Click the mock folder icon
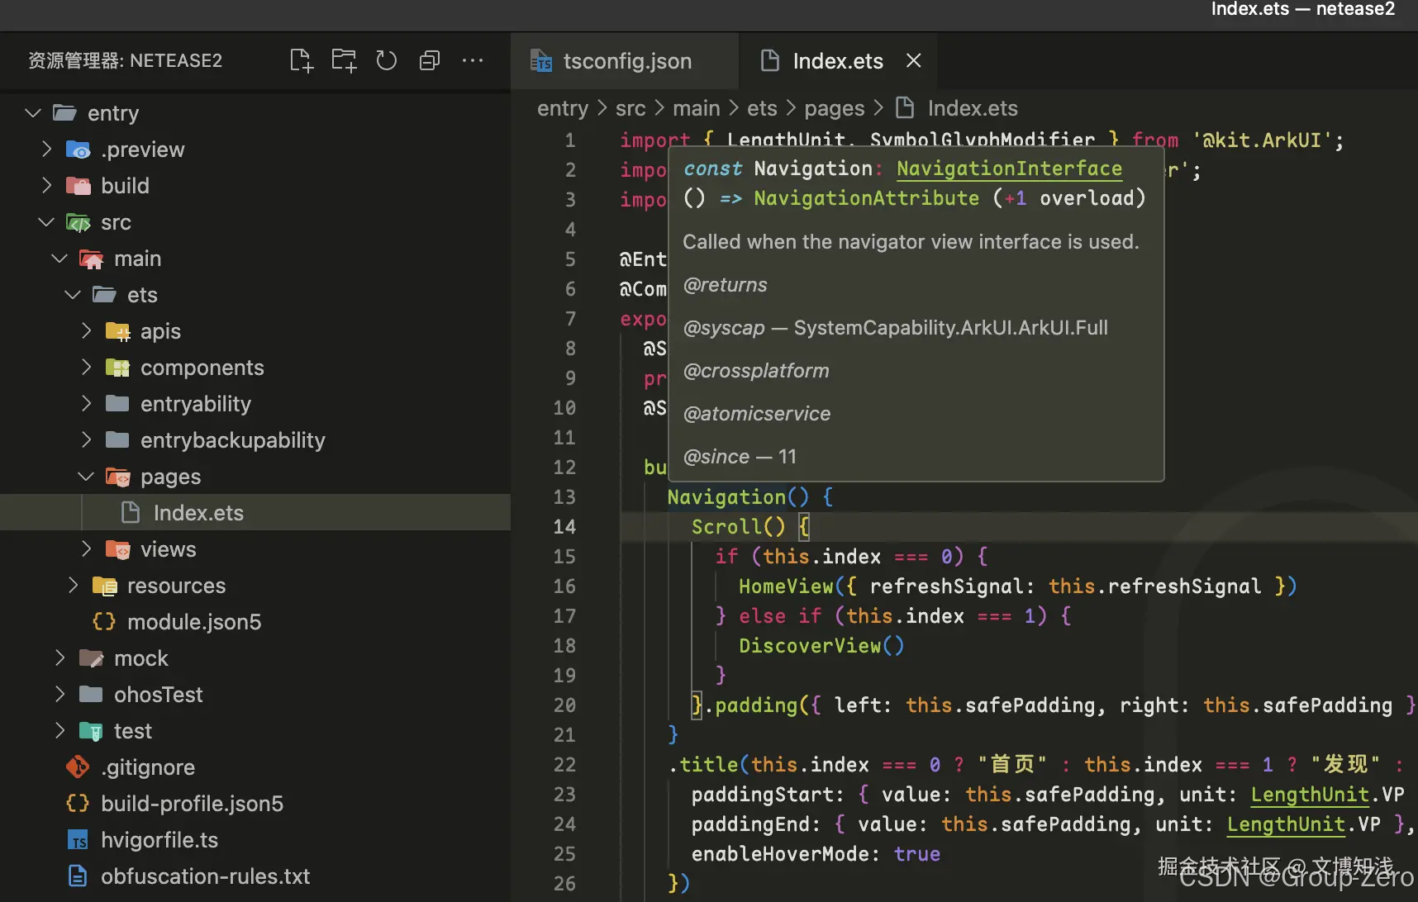This screenshot has width=1418, height=902. [91, 658]
